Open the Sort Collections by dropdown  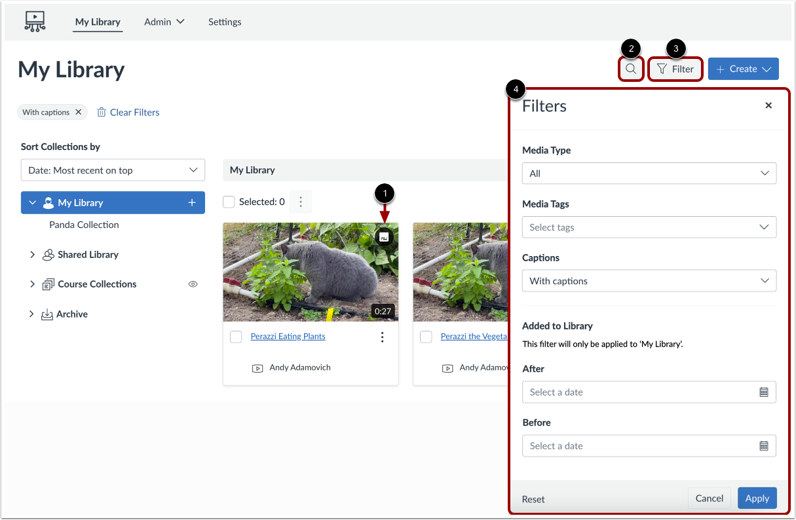click(113, 170)
